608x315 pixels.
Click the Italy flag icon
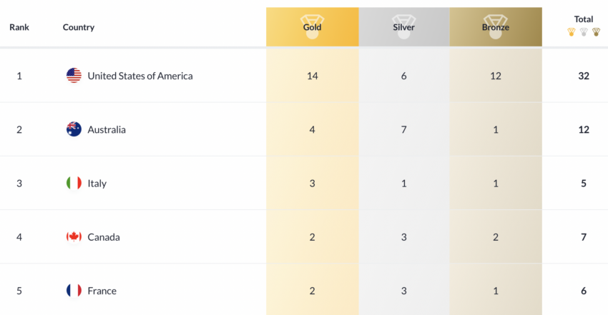coord(74,183)
